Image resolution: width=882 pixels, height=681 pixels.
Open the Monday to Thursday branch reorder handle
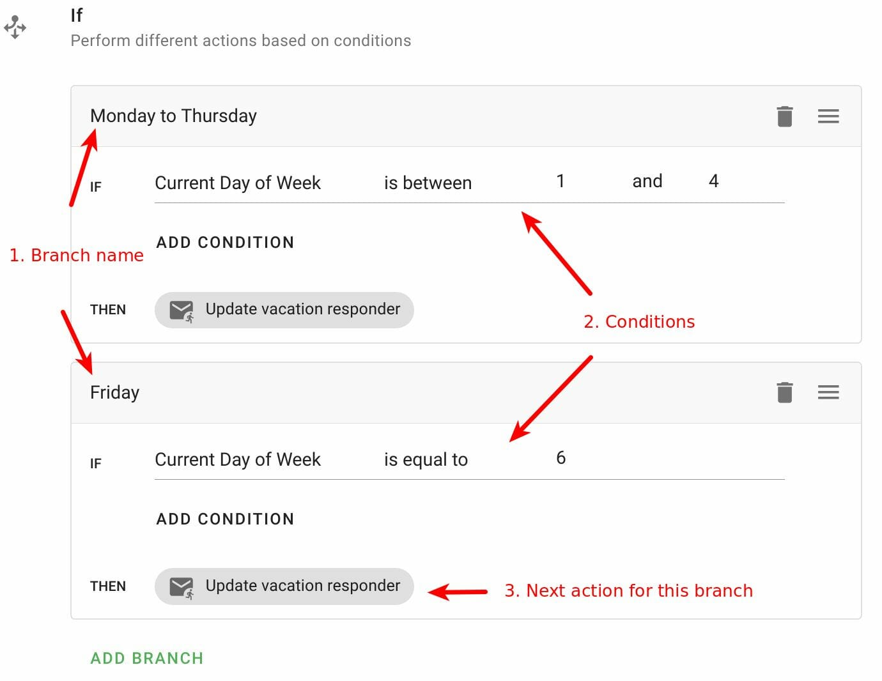[x=828, y=116]
